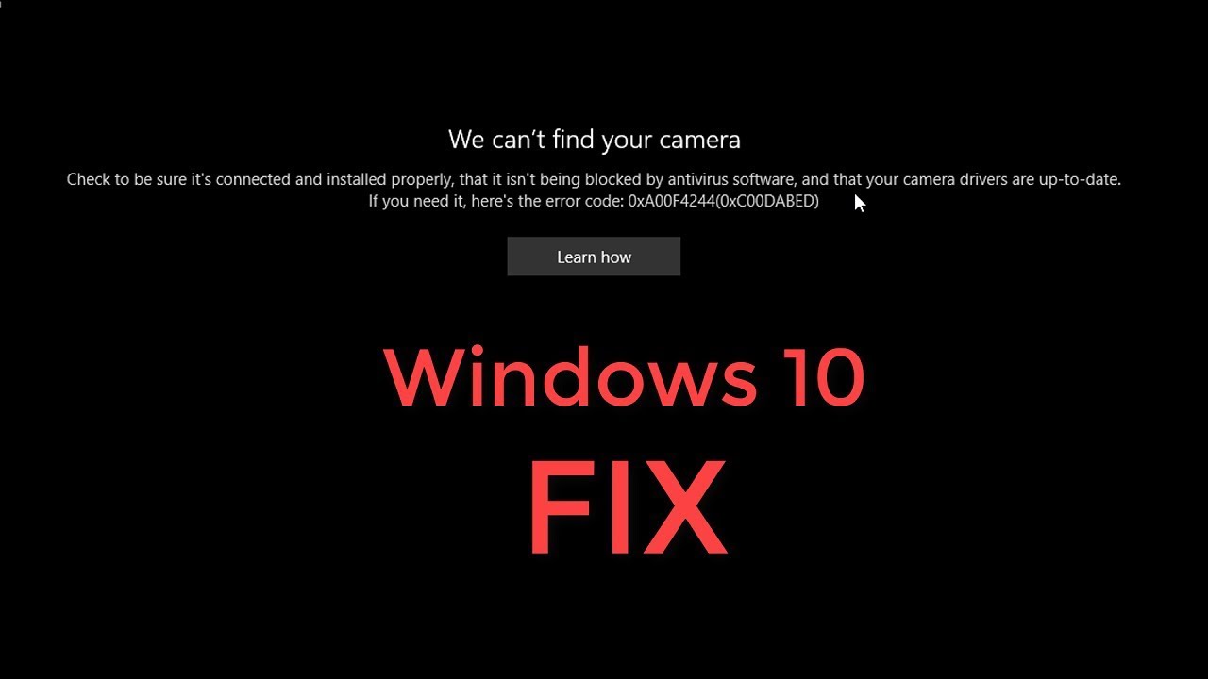Select the "We can't find your camera" heading

tap(595, 140)
